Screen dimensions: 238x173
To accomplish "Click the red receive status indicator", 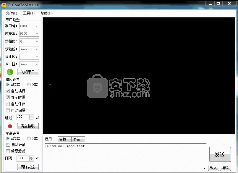I will click(10, 126).
